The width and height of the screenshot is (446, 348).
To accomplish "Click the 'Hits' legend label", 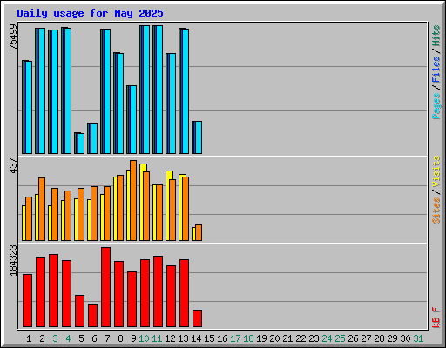I will pos(436,36).
